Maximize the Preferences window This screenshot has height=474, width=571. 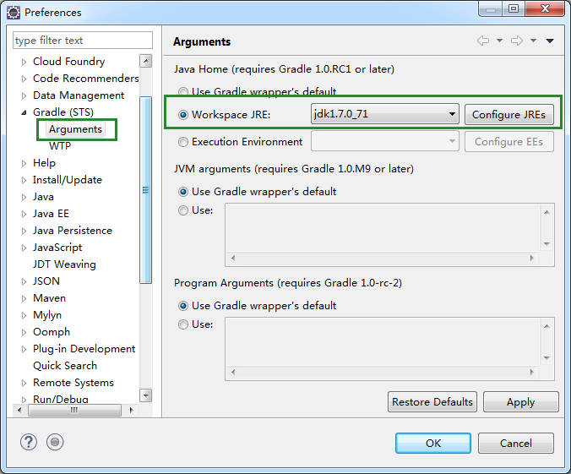(x=514, y=8)
